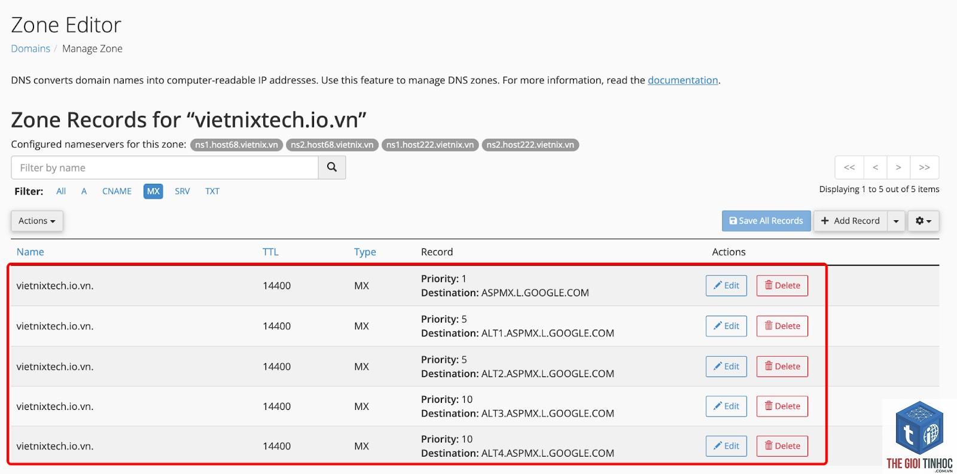Filter records by A type
This screenshot has height=474, width=957.
click(84, 192)
